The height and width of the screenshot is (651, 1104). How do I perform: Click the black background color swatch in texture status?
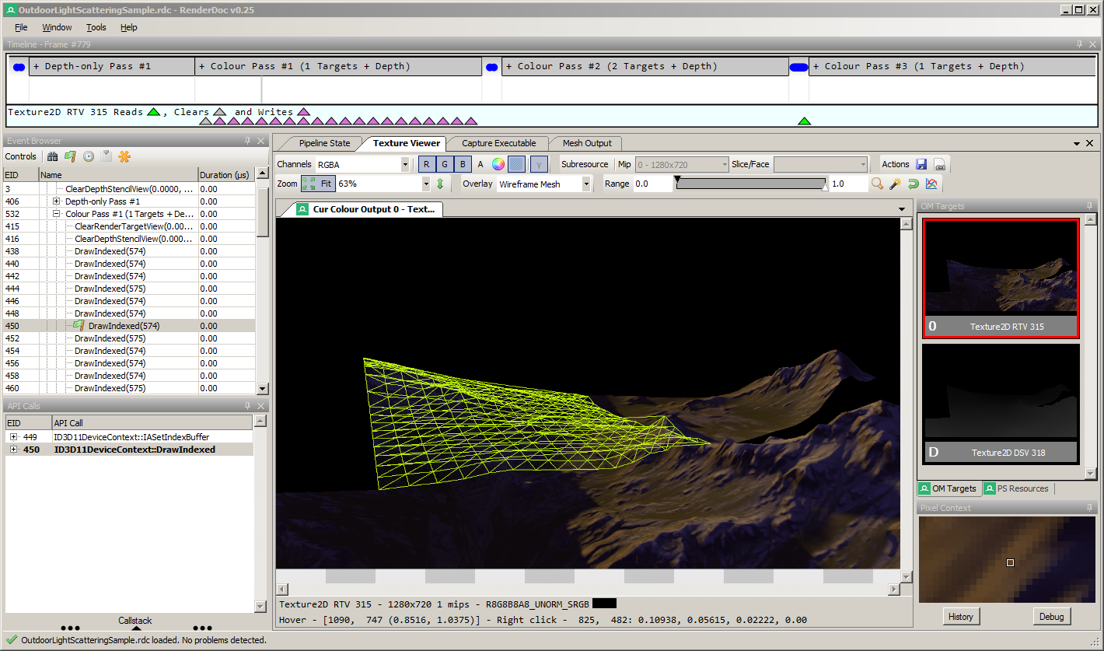tap(604, 604)
